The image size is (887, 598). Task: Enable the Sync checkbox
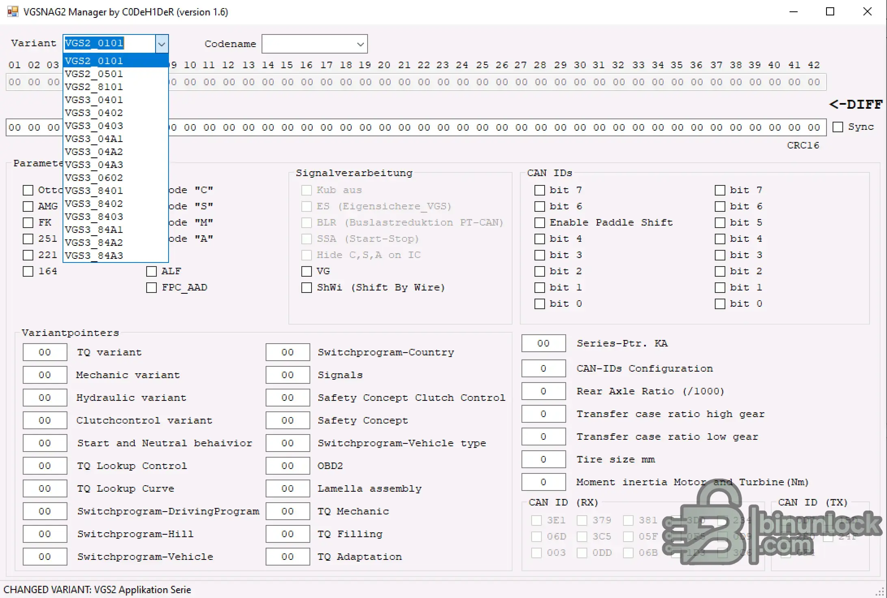point(838,127)
